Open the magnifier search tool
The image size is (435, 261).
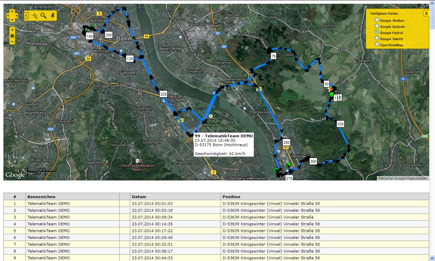pyautogui.click(x=43, y=16)
